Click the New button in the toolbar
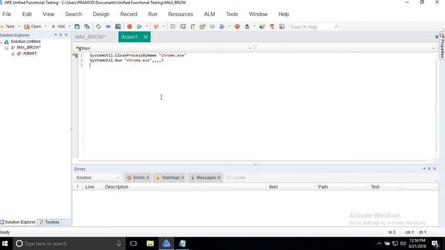 pyautogui.click(x=8, y=26)
